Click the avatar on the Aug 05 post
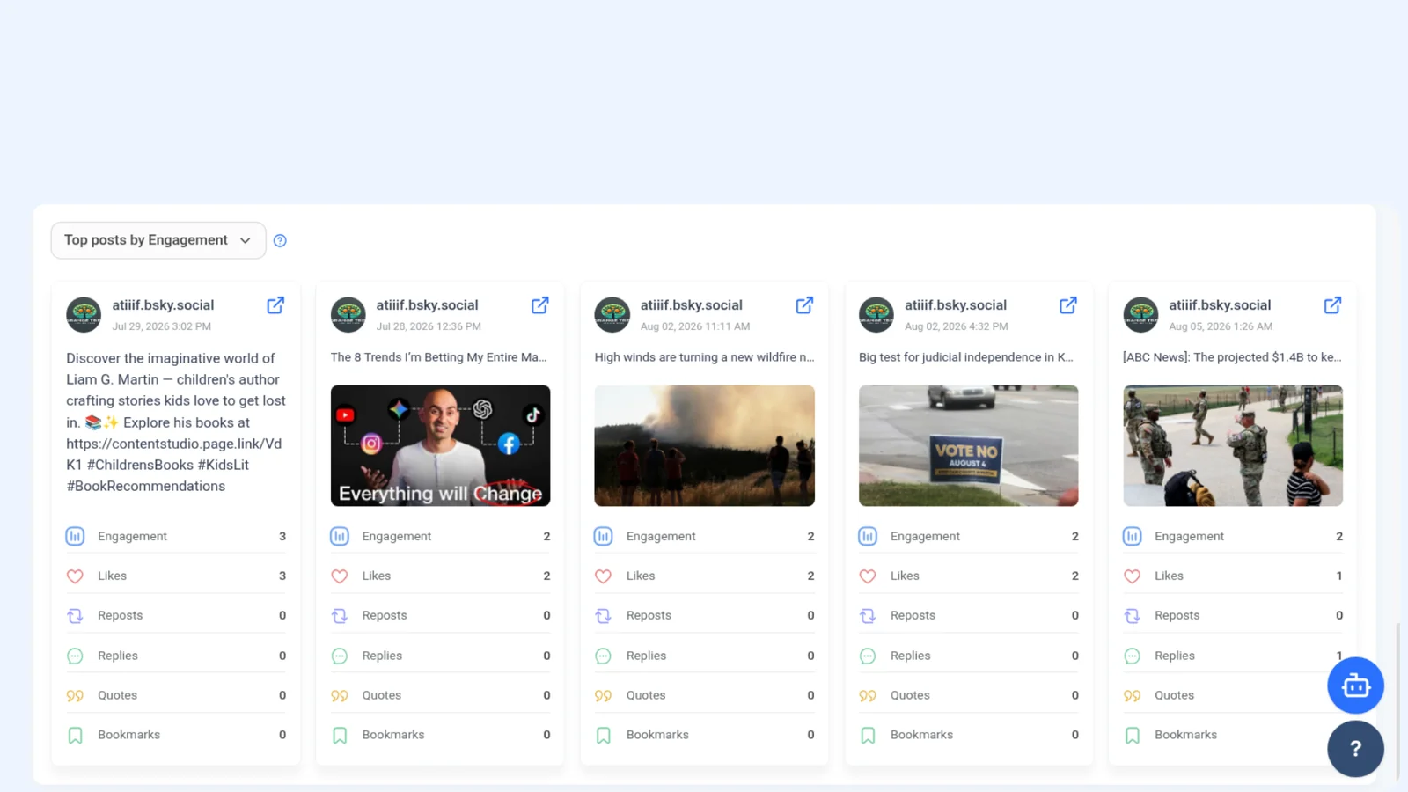 coord(1140,314)
